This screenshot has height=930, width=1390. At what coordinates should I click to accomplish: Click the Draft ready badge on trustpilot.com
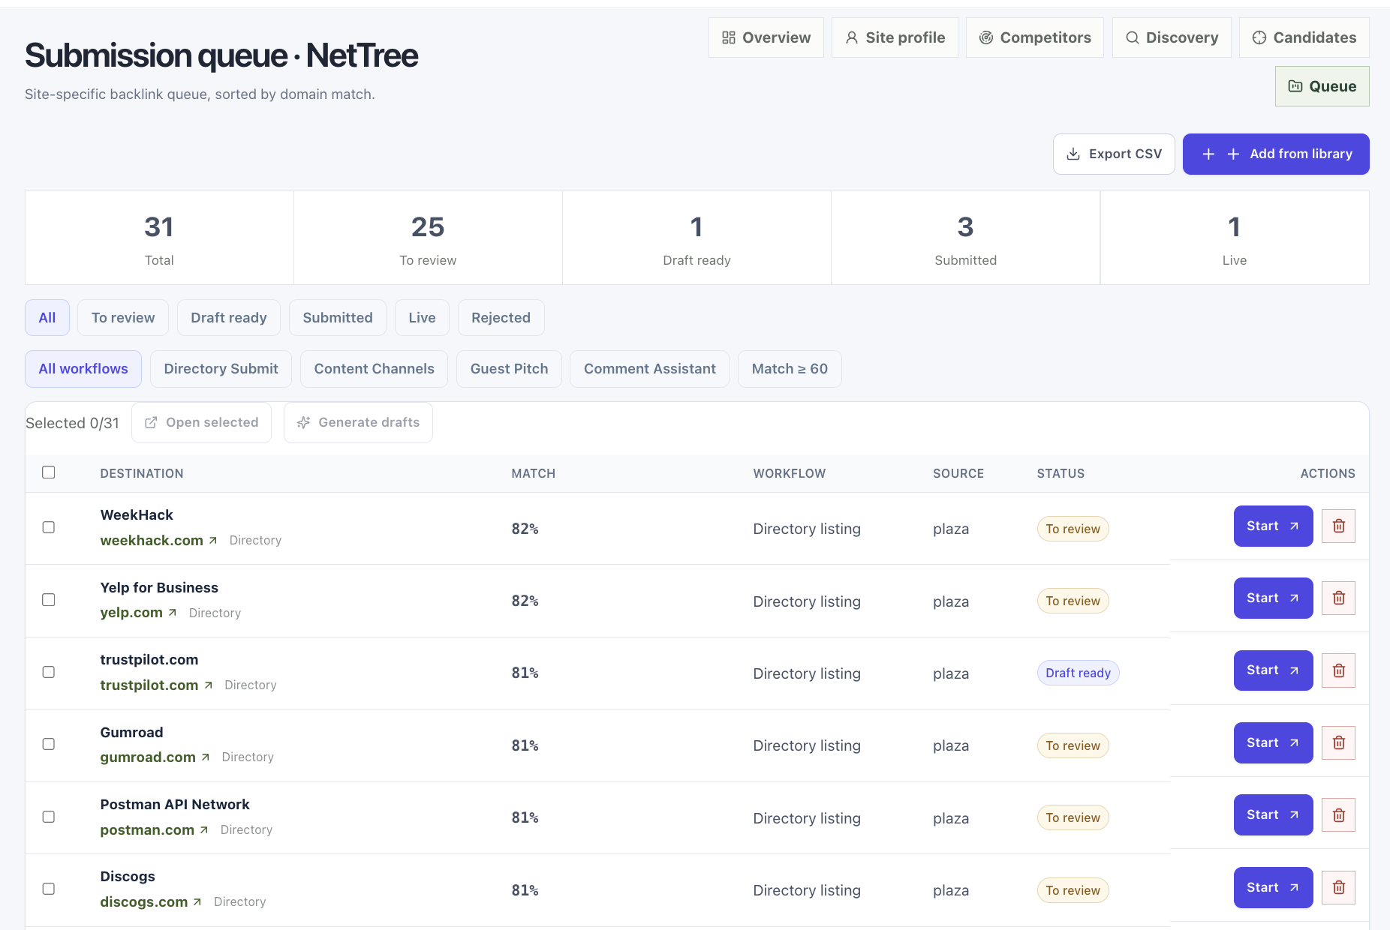(x=1078, y=673)
